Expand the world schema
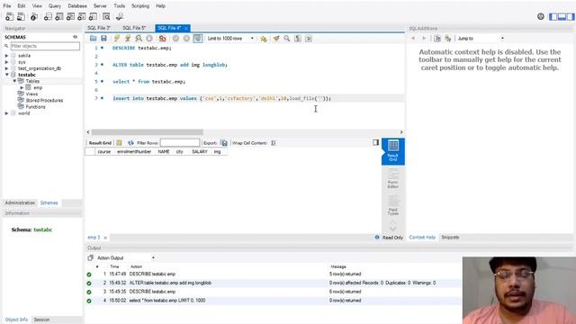The width and height of the screenshot is (576, 324). coord(6,113)
